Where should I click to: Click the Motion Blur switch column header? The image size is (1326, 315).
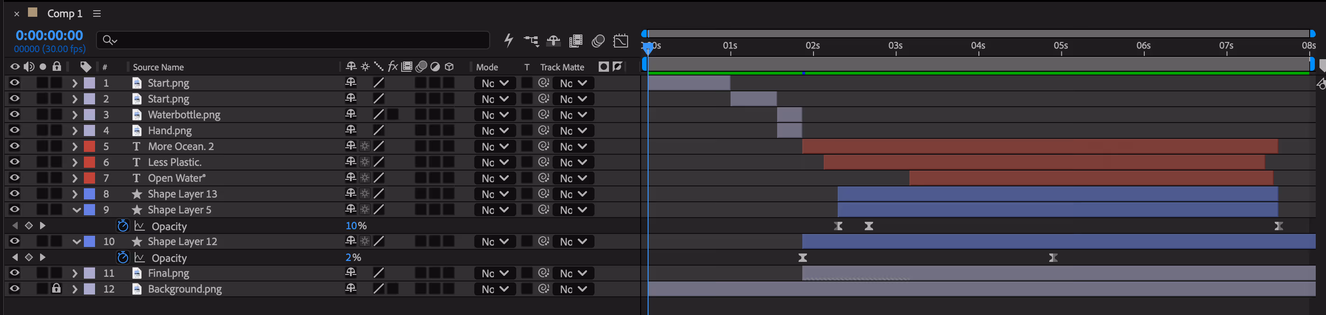pyautogui.click(x=421, y=67)
